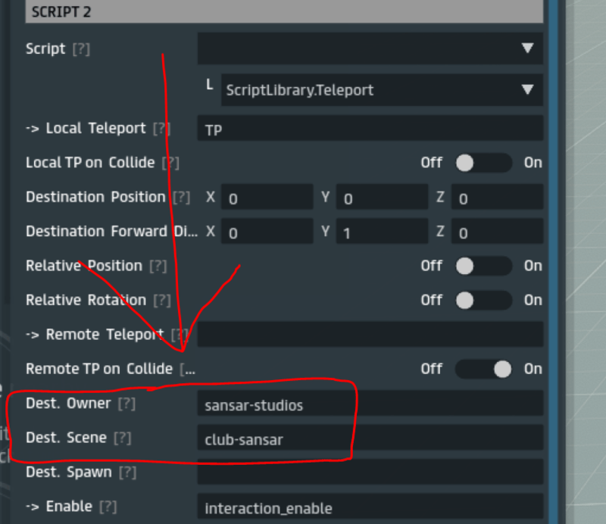606x524 pixels.
Task: Click the Dest. Scene field club-sansar
Action: 370,438
